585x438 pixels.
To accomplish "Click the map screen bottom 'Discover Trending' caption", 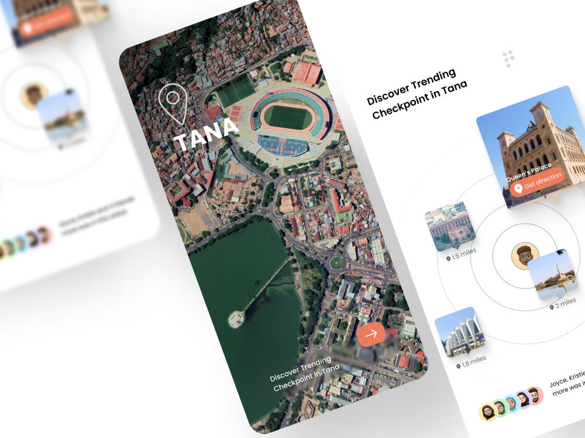I will 304,374.
